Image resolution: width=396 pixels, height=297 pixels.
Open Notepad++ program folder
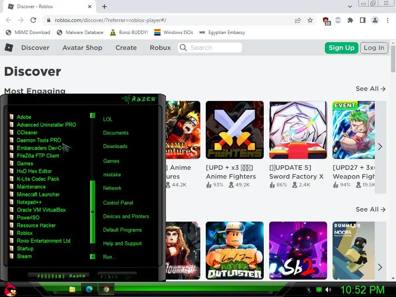coord(26,202)
